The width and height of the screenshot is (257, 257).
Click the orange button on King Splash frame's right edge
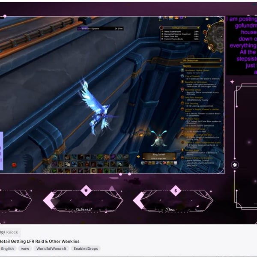174,158
